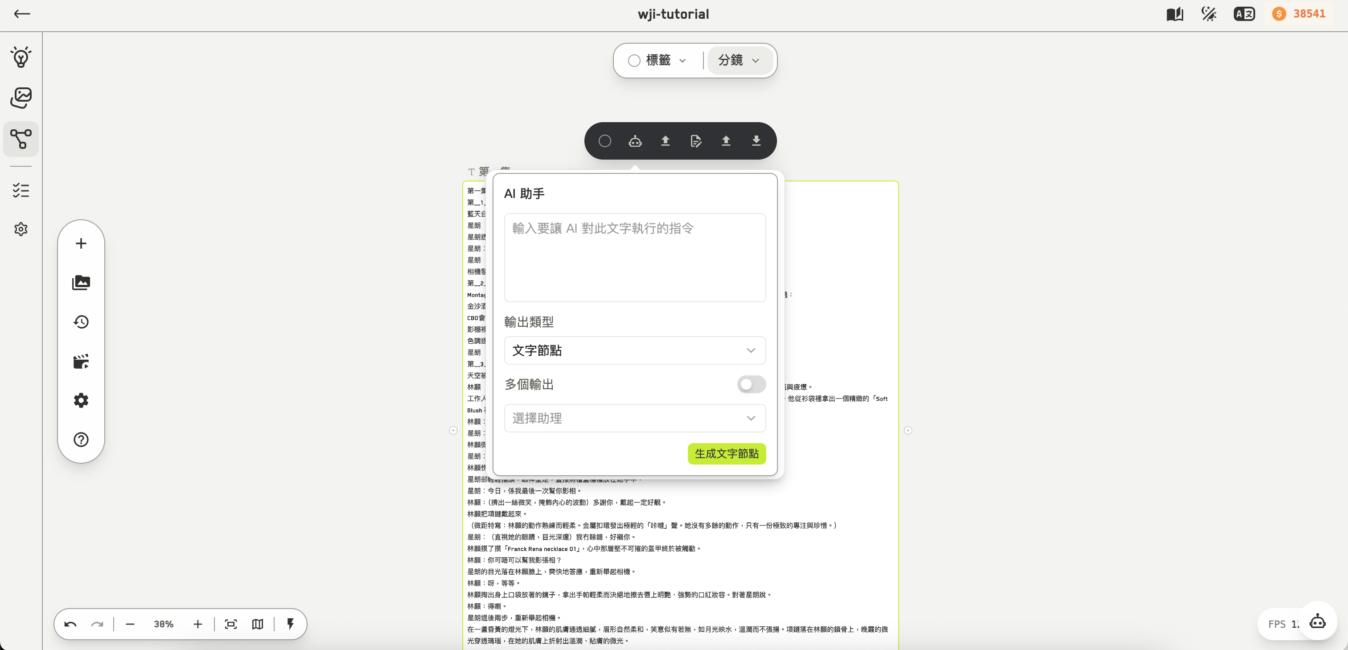Image resolution: width=1348 pixels, height=650 pixels.
Task: Click the upload icon beside the robot icon
Action: tap(666, 141)
